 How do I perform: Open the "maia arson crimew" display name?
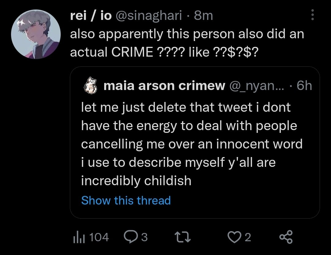(164, 86)
